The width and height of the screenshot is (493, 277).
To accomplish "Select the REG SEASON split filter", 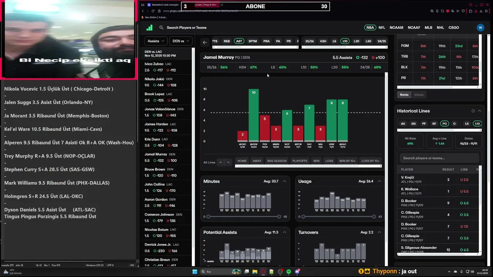I will 277,161.
